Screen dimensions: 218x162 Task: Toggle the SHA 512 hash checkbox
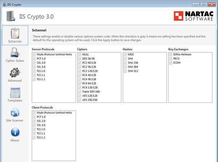pyautogui.click(x=125, y=71)
